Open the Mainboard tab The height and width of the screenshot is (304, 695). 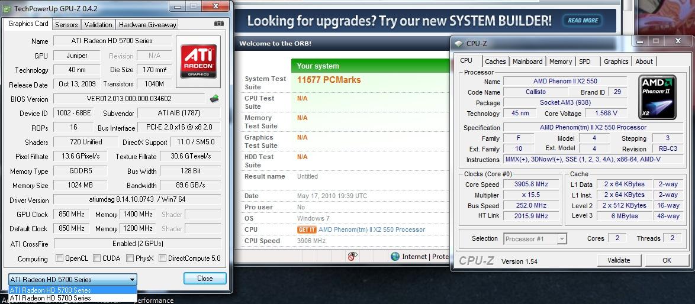pos(527,62)
